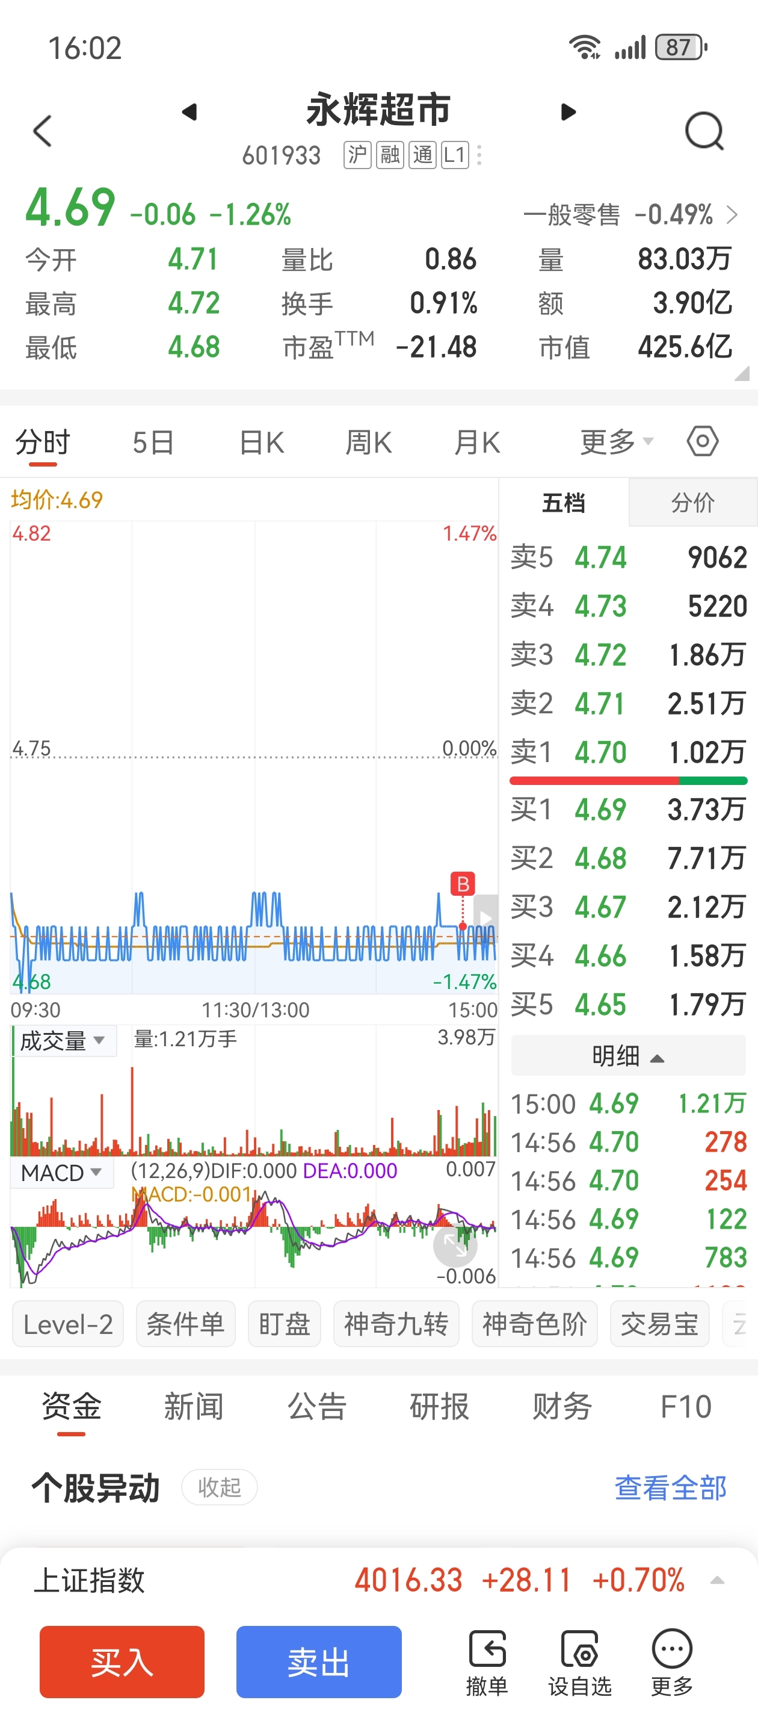Click the red B buy marker
Image resolution: width=758 pixels, height=1712 pixels.
[463, 884]
